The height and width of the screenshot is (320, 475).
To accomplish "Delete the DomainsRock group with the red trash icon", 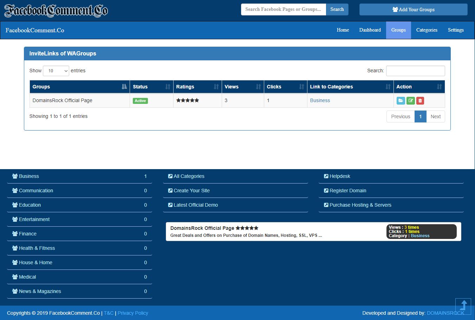I will pyautogui.click(x=420, y=101).
